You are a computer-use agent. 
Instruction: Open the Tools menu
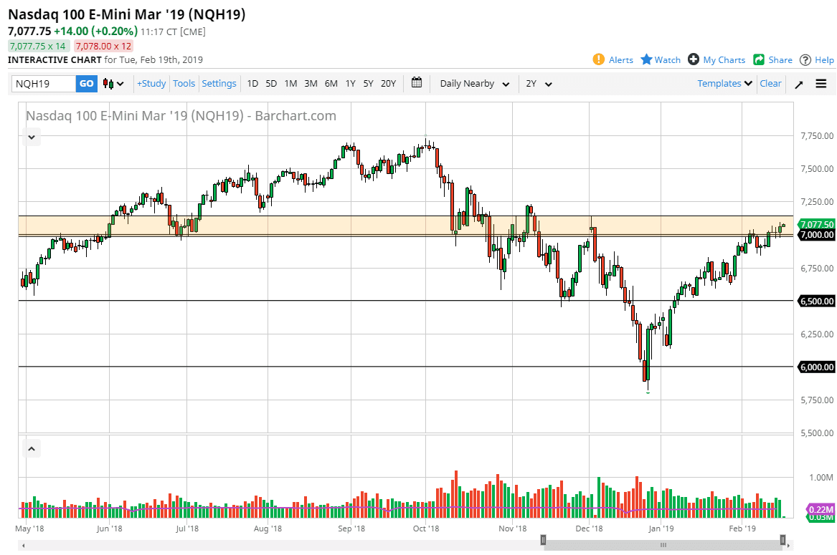pyautogui.click(x=184, y=83)
